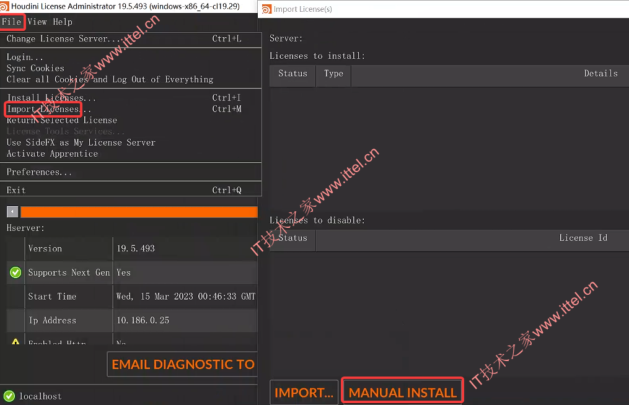The height and width of the screenshot is (405, 629).
Task: Choose Install Licenses... menu entry
Action: [x=131, y=98]
